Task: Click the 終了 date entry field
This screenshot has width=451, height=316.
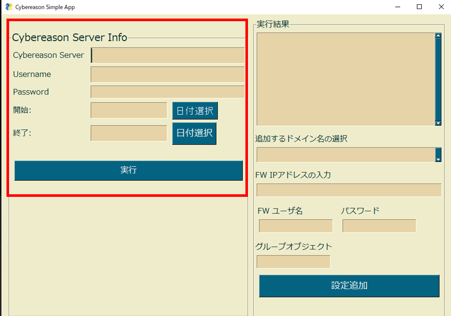Action: coord(129,133)
